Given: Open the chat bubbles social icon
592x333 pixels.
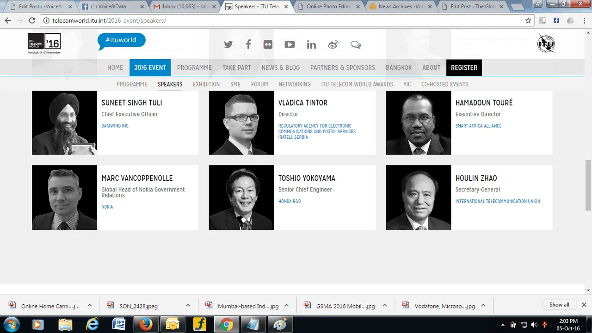Looking at the screenshot, I should [x=356, y=44].
